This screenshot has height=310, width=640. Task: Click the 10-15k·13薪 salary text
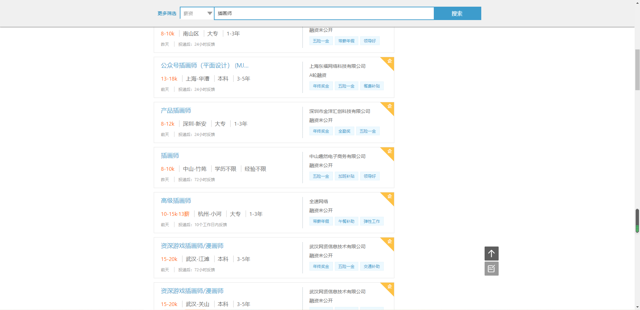(x=175, y=214)
